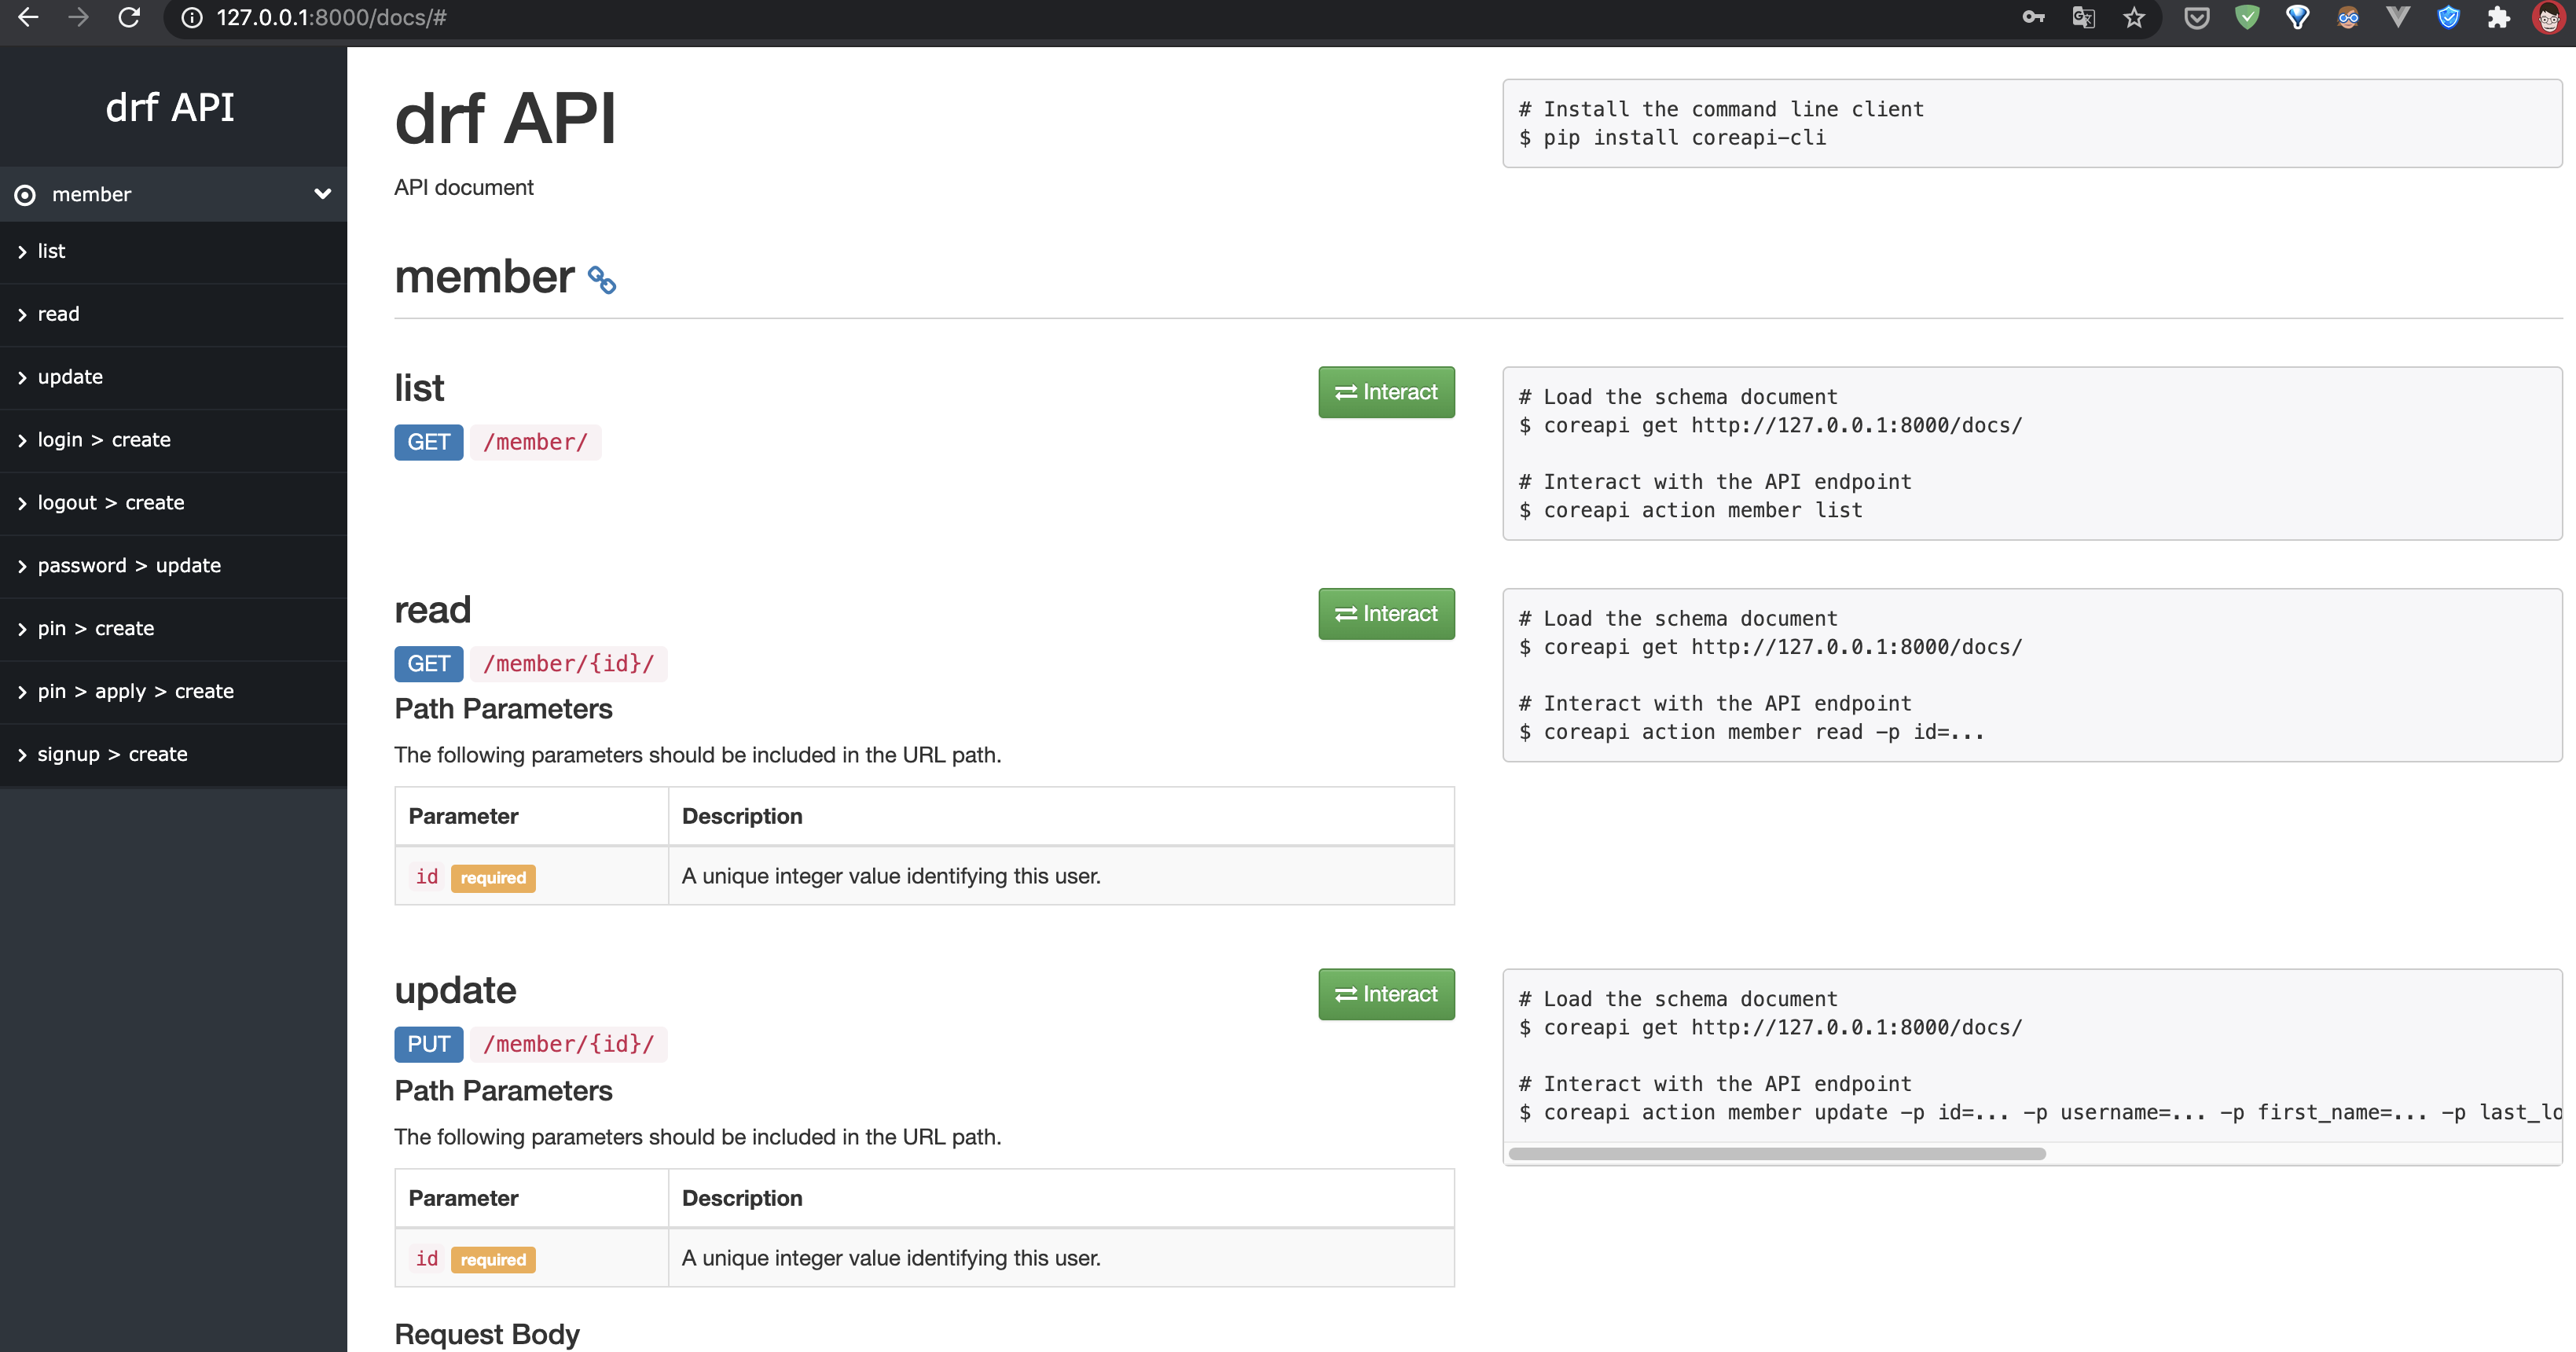Click Interact button for update endpoint
2576x1352 pixels.
click(1385, 994)
